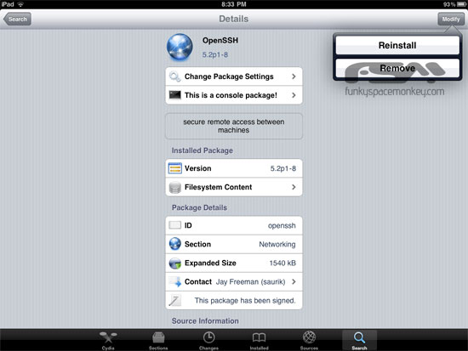This screenshot has height=351, width=468.
Task: Open the Changes tab
Action: point(208,341)
